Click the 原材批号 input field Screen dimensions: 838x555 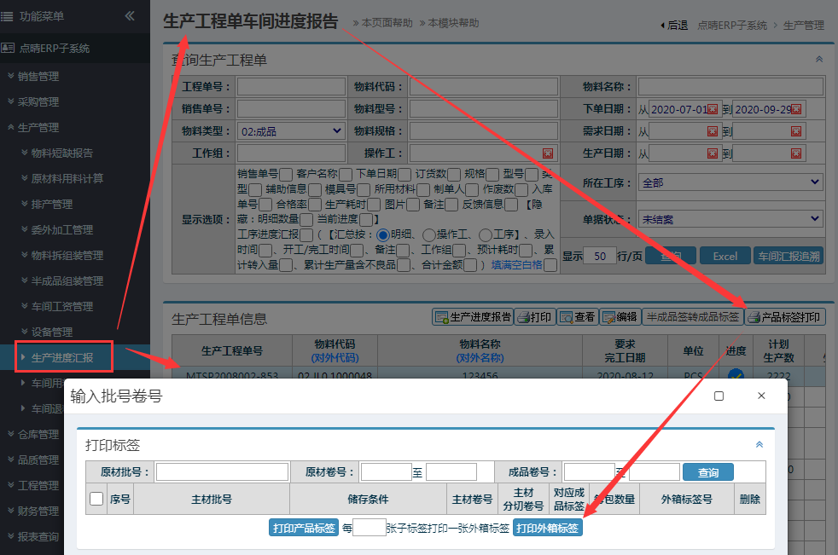tap(222, 472)
